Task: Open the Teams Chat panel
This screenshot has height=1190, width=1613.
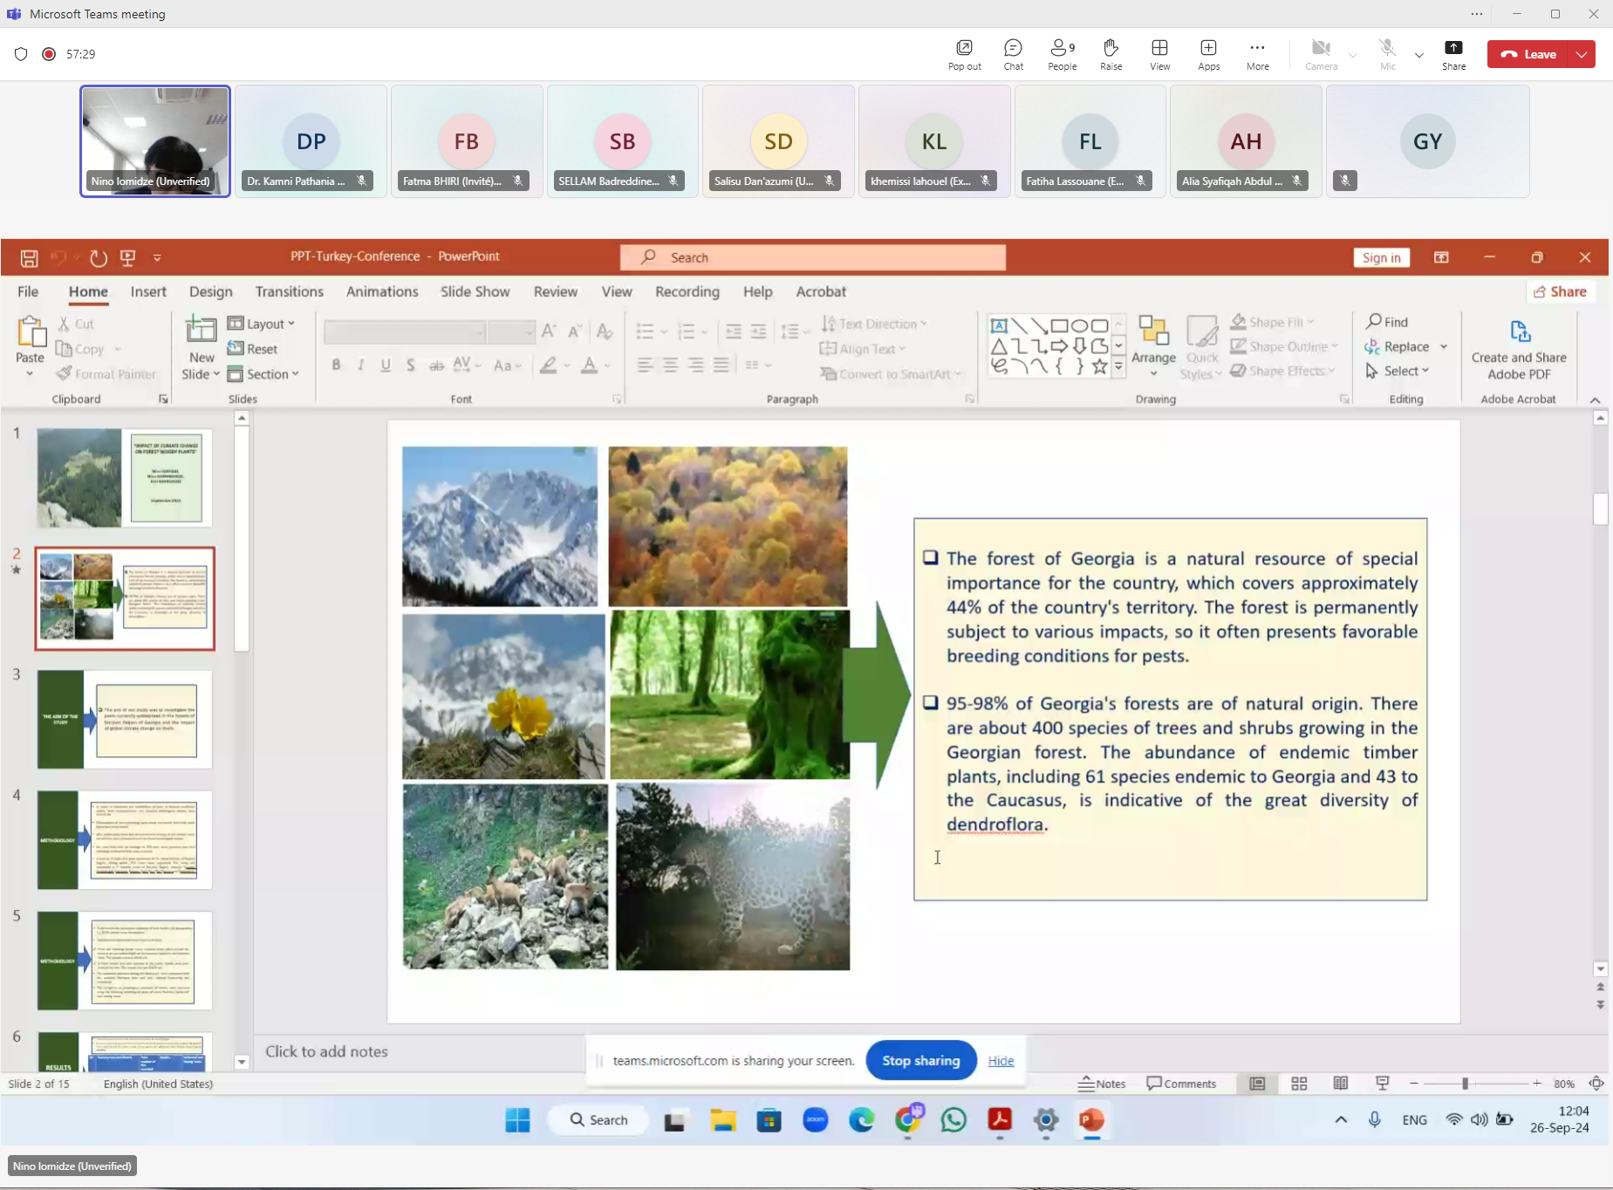Action: (x=1013, y=54)
